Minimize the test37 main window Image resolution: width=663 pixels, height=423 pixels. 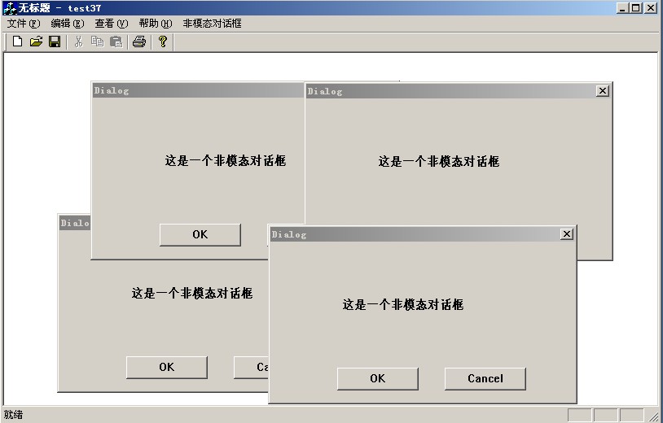coord(622,8)
